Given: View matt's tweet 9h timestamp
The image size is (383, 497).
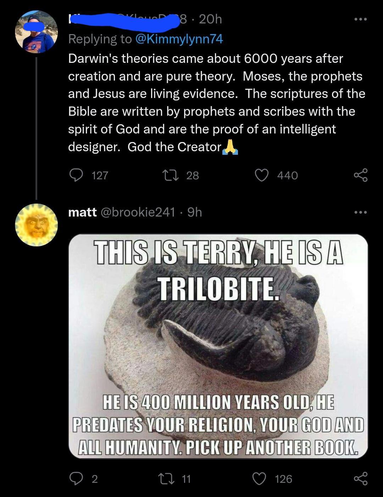Looking at the screenshot, I should (x=195, y=213).
